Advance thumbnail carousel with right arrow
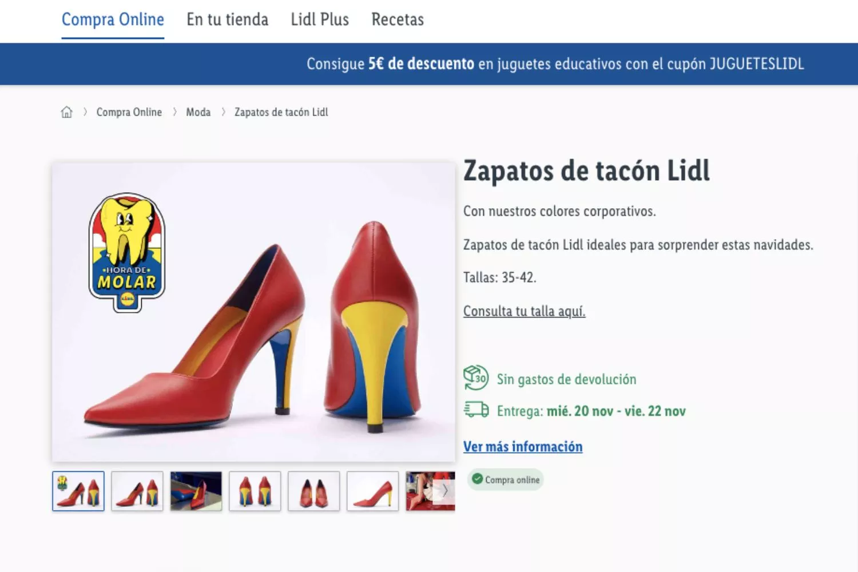 (x=444, y=491)
